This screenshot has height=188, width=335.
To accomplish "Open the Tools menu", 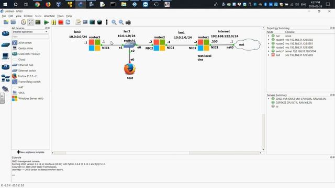I will click(60, 16).
